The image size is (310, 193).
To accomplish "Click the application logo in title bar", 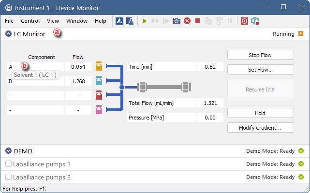I will pyautogui.click(x=9, y=8).
